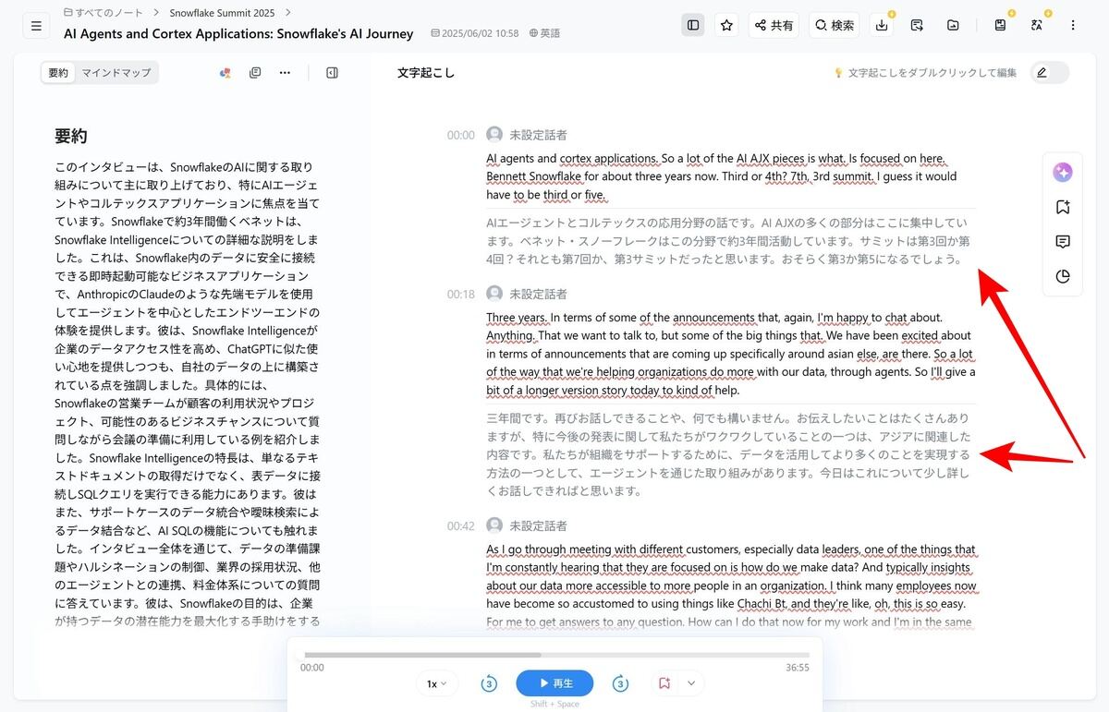Open Snowflake Summit 2025 breadcrumb folder
Screen dimensions: 1109x712
click(x=222, y=13)
